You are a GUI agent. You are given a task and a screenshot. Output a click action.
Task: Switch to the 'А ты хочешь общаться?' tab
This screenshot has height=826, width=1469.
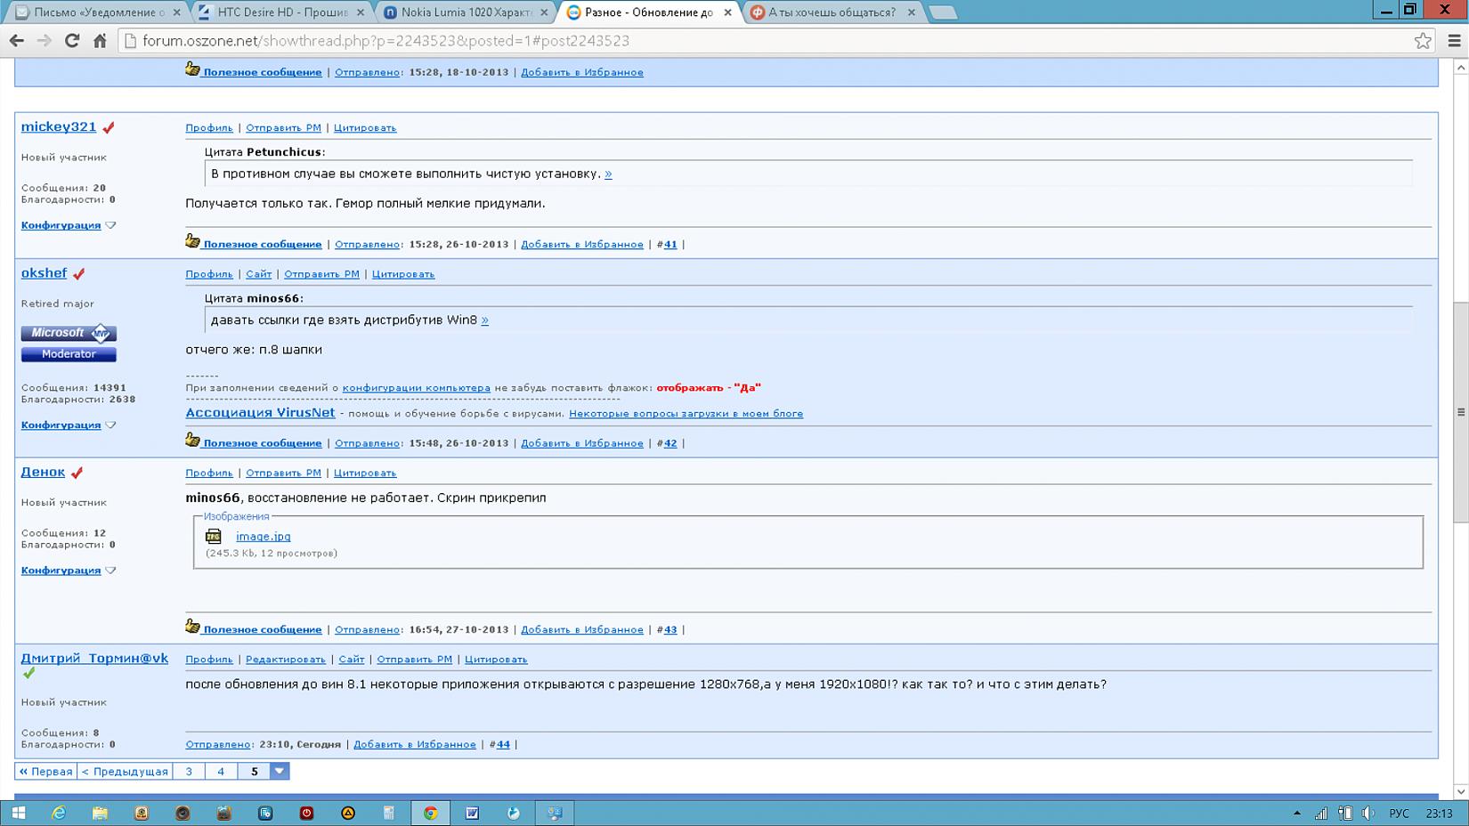click(x=832, y=12)
